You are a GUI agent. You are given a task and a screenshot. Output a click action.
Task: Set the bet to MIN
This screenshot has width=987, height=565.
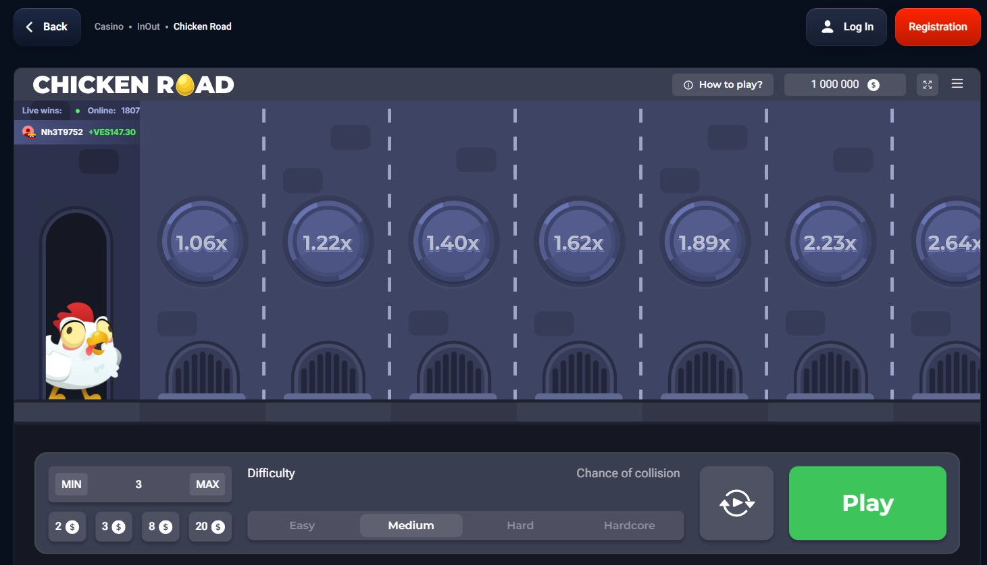pos(72,484)
